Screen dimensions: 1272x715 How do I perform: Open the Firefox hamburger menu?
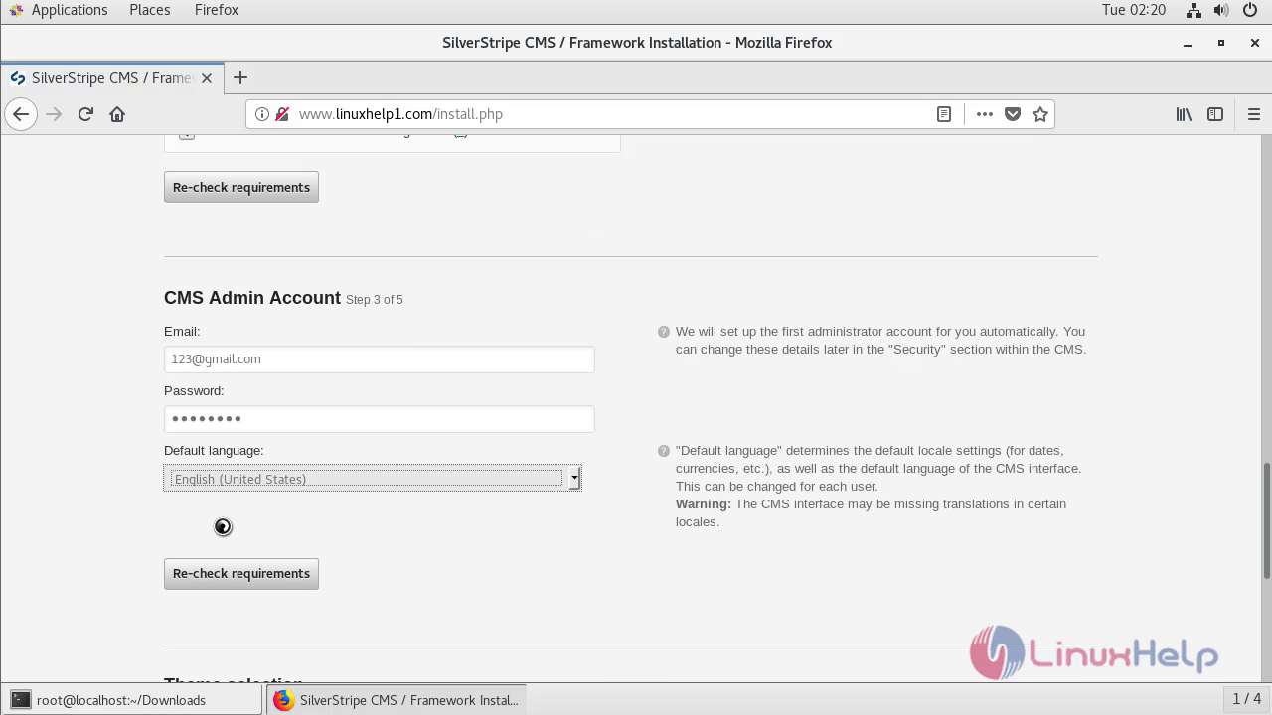pos(1254,114)
